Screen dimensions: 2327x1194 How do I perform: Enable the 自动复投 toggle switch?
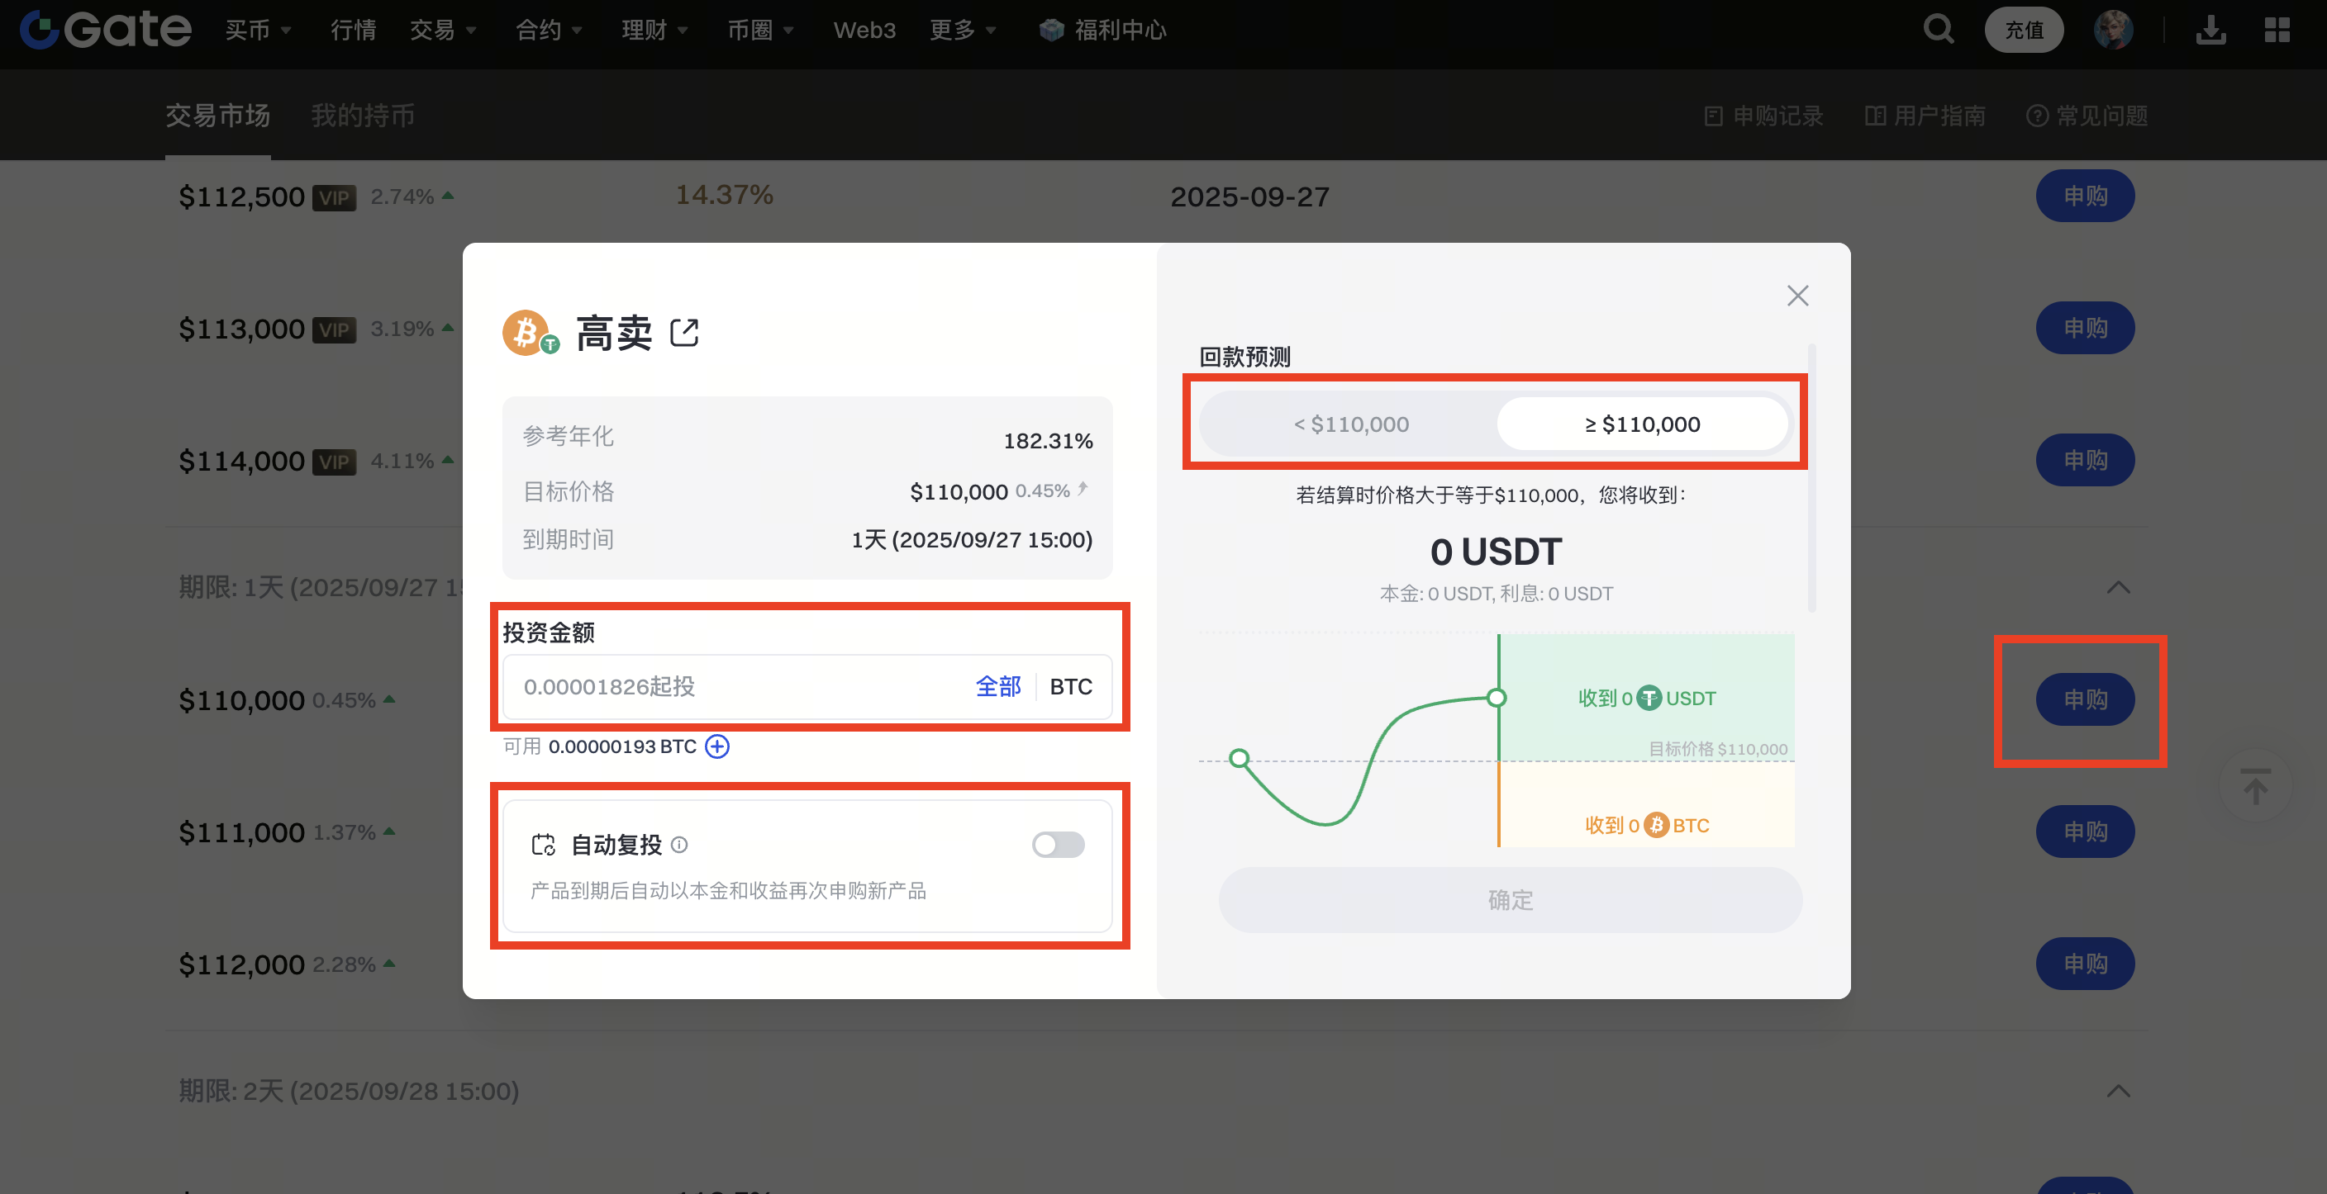[1058, 845]
